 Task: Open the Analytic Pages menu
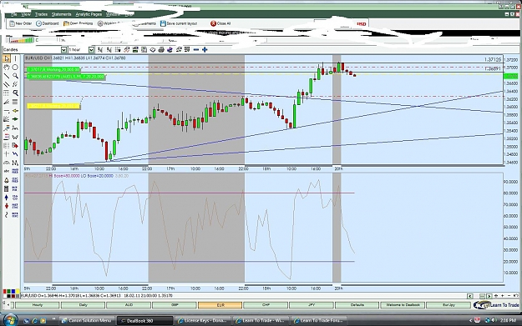[x=89, y=14]
